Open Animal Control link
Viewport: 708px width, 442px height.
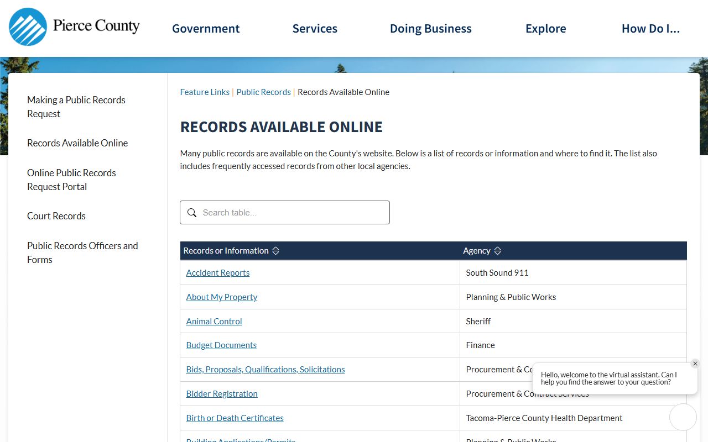point(214,322)
